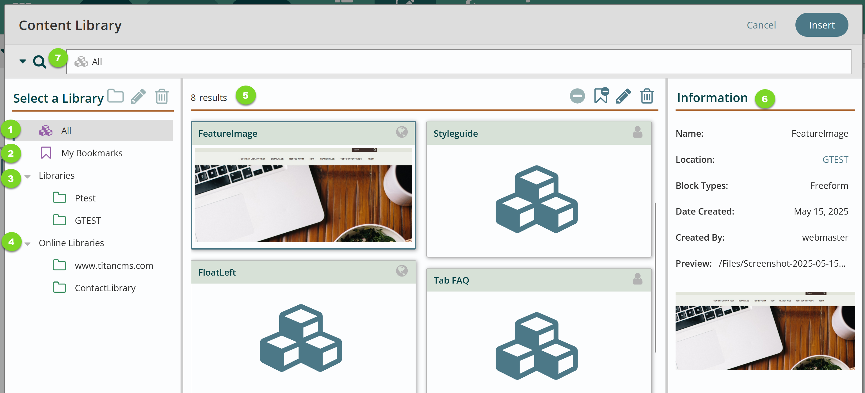Open the search options dropdown arrow

coord(22,61)
